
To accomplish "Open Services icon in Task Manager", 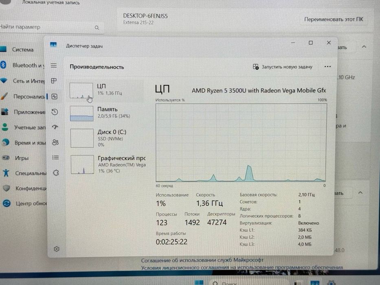I will pyautogui.click(x=56, y=173).
